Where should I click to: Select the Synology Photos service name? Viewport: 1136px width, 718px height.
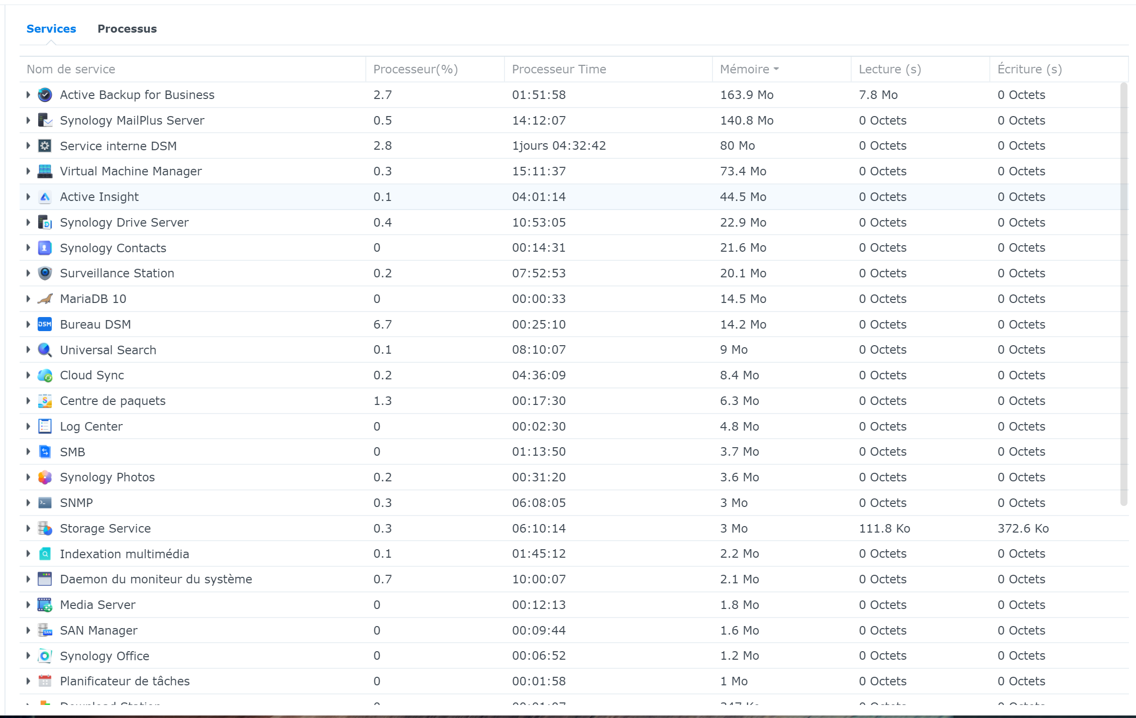point(107,477)
